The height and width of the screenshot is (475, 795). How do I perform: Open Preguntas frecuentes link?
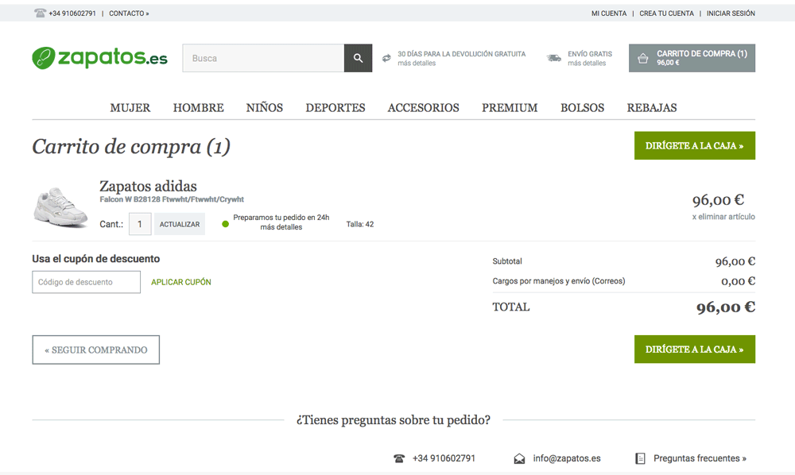(x=700, y=458)
